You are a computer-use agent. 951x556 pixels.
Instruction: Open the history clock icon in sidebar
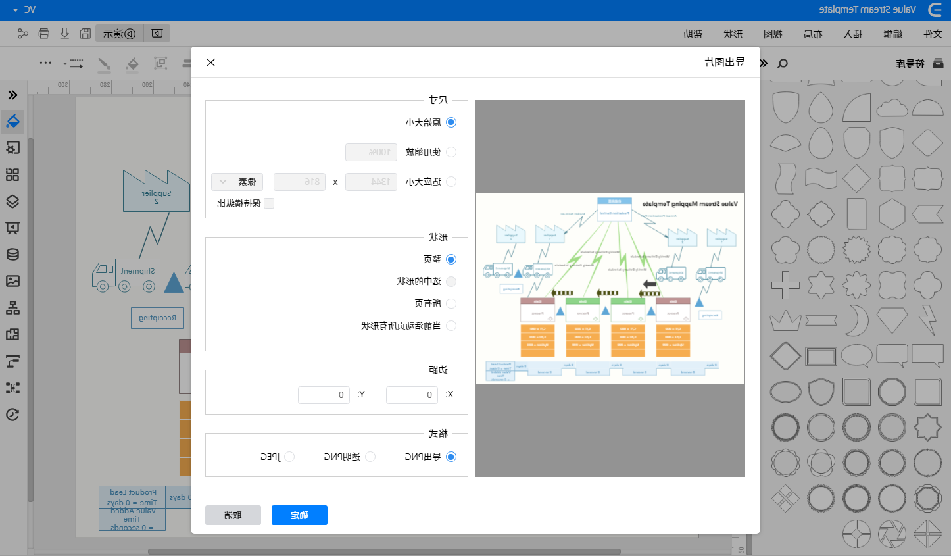(12, 415)
